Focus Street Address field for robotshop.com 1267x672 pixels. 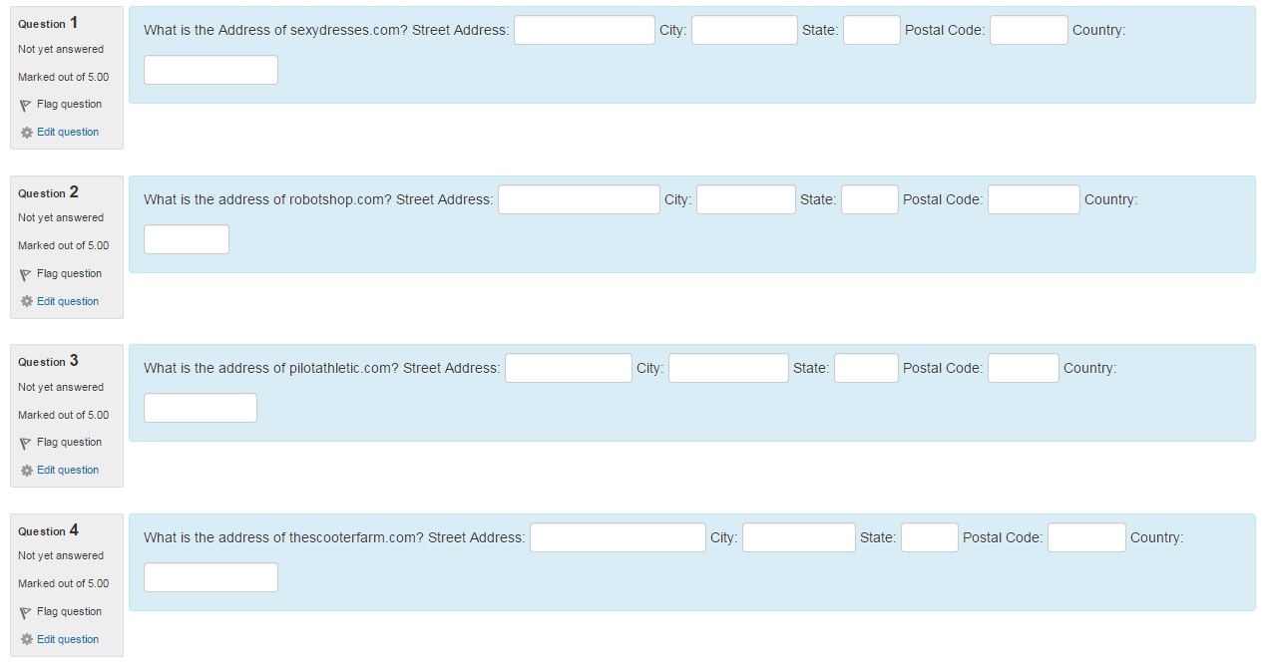579,199
